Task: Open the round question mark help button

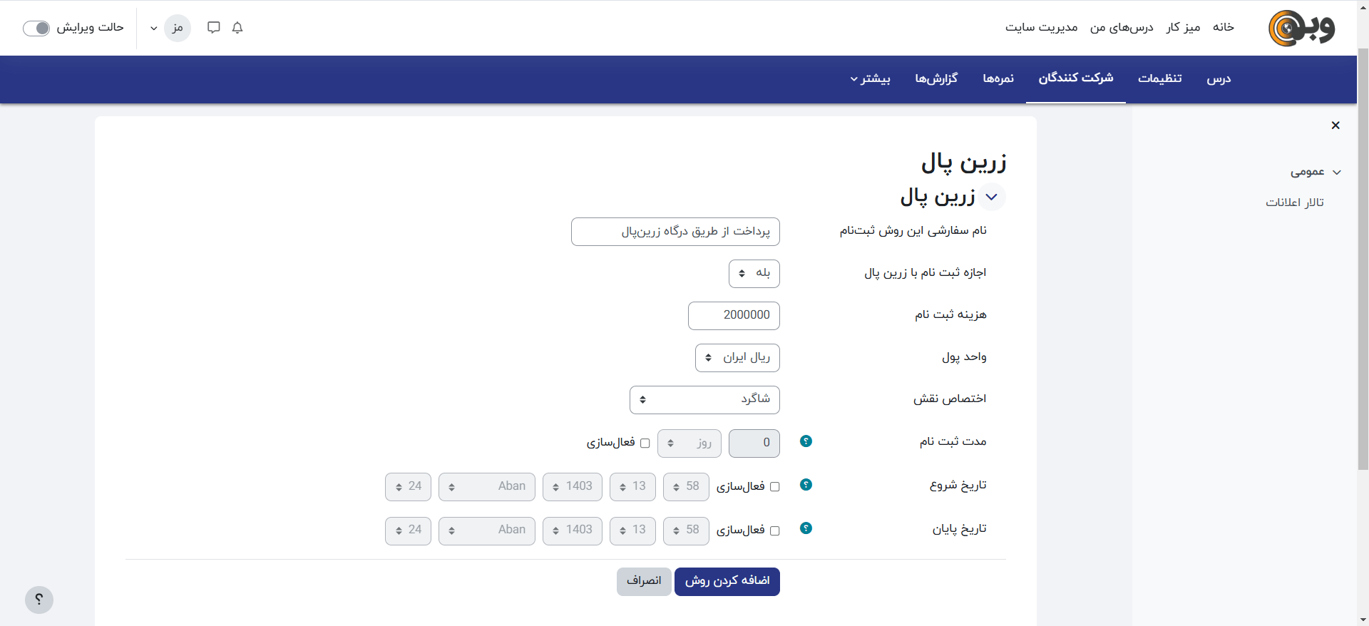Action: [39, 600]
